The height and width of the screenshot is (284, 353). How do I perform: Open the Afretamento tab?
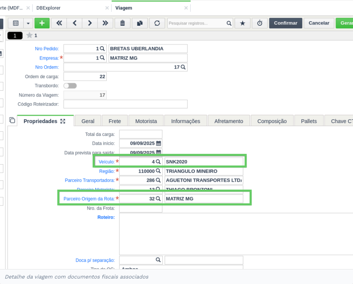[x=229, y=121]
